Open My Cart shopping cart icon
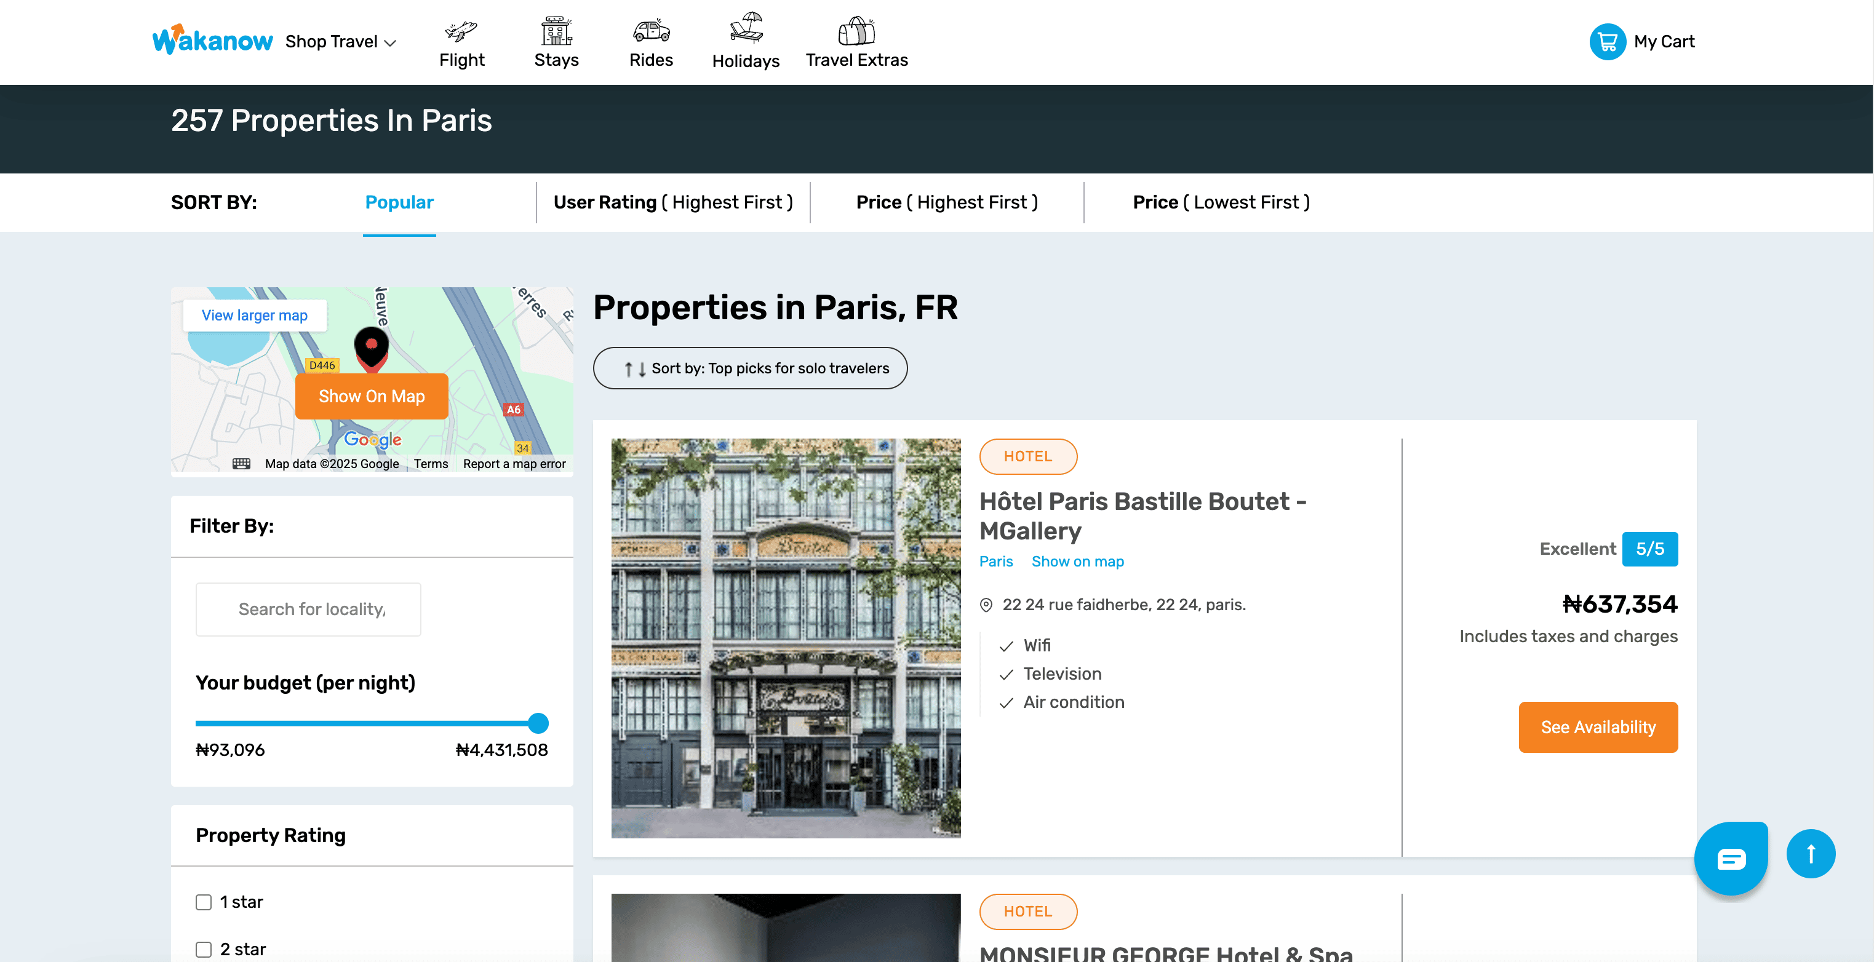 pyautogui.click(x=1606, y=41)
